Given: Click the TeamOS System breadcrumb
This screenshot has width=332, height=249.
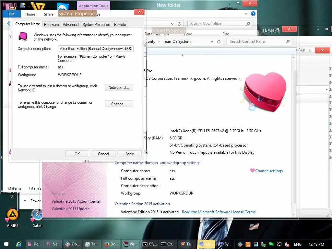Looking at the screenshot, I should click(177, 41).
